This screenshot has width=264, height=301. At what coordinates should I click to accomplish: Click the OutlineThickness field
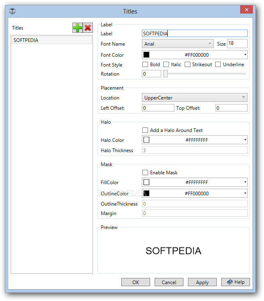195,204
